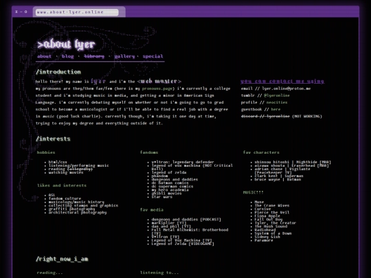Viewport: 371px width, 278px height.
Task: Click the fandoms subheading
Action: click(x=149, y=152)
